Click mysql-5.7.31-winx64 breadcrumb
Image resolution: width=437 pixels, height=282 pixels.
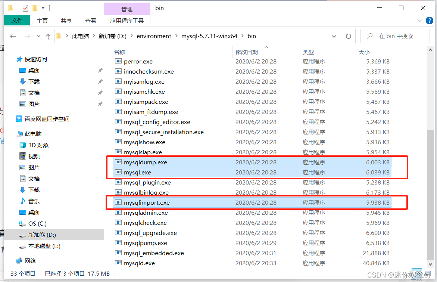click(209, 36)
